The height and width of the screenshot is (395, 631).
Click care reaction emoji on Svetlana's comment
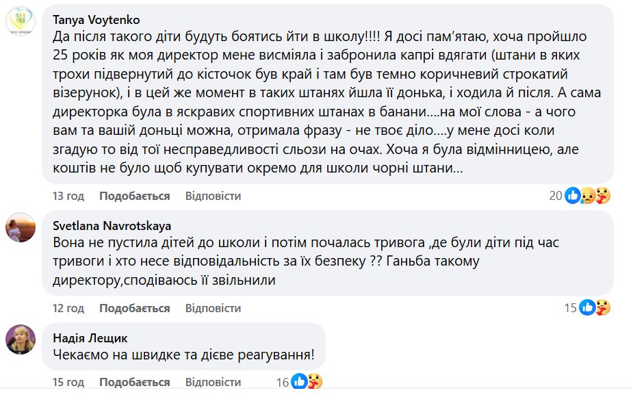pos(602,308)
